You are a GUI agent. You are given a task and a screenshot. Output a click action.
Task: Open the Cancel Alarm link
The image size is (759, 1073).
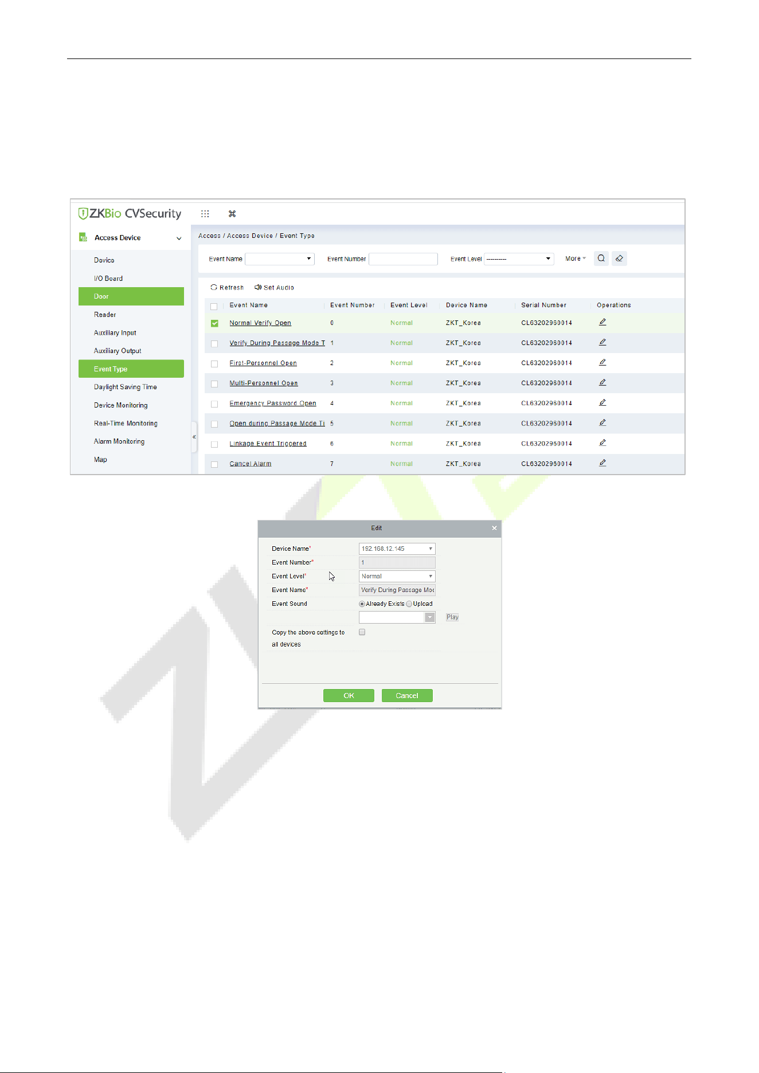coord(251,464)
